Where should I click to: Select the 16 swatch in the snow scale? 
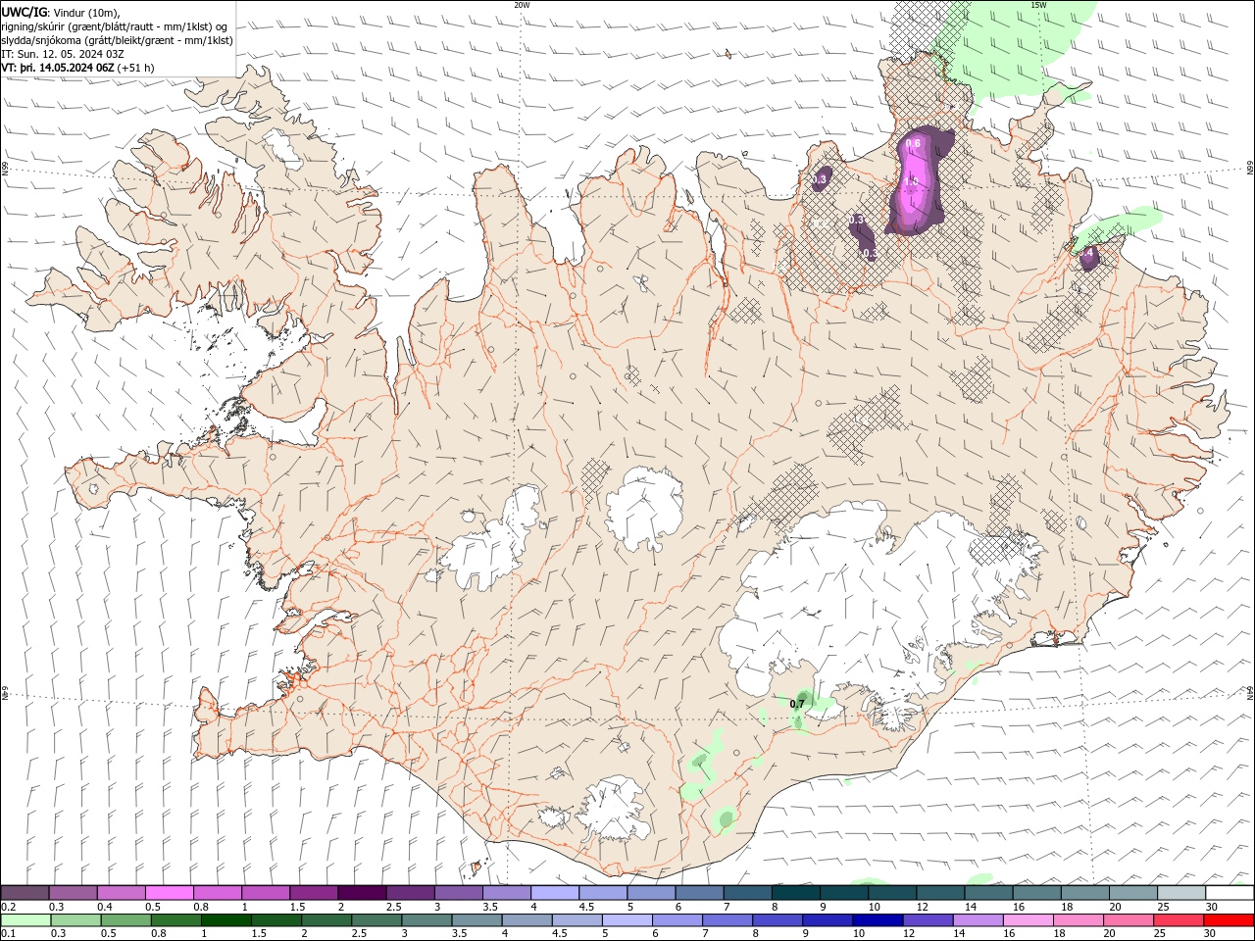click(x=1035, y=893)
